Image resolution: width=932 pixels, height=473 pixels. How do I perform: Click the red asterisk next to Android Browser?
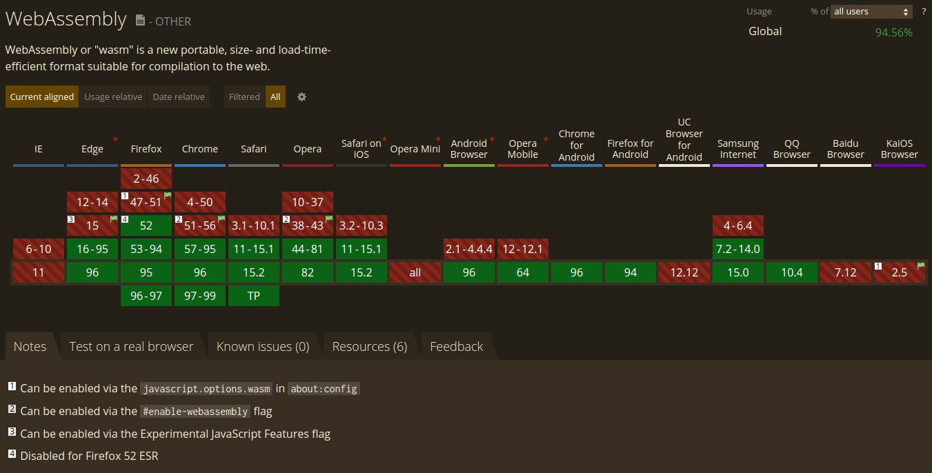(492, 140)
